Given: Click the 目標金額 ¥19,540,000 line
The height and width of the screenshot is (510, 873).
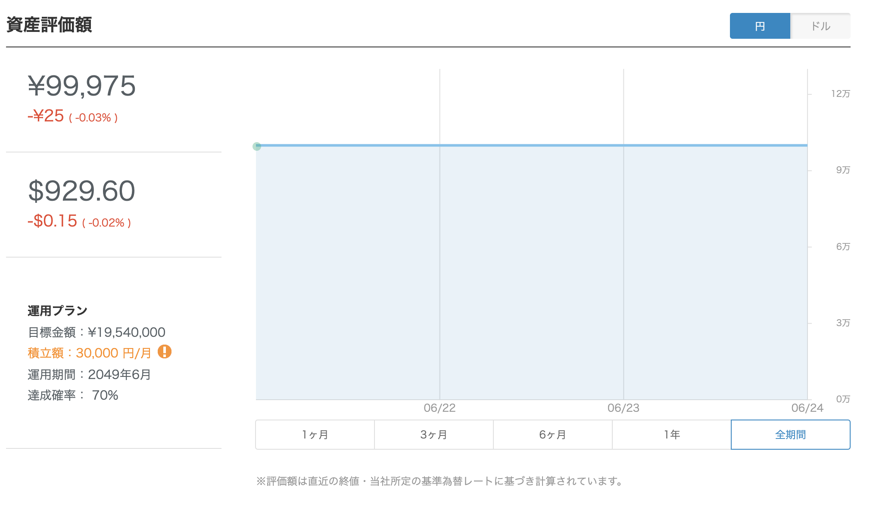Looking at the screenshot, I should [x=97, y=332].
